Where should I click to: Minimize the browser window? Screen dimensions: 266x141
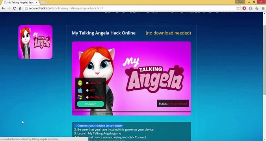click(x=249, y=2)
